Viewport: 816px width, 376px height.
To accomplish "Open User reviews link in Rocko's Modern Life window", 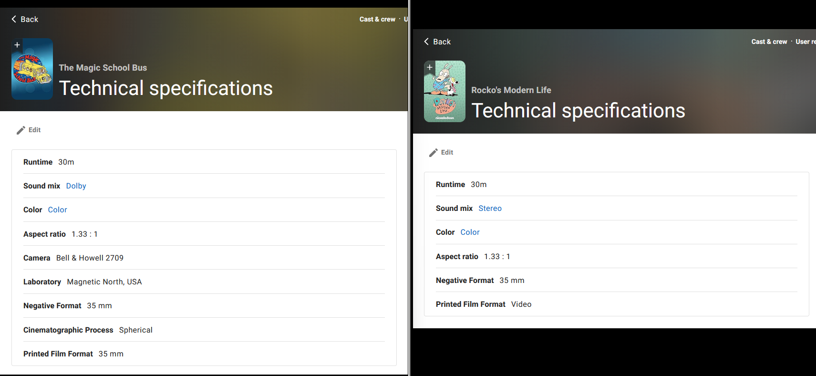I will (806, 42).
